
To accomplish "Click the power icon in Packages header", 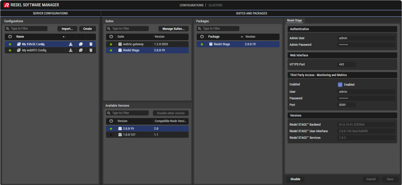I will coord(202,37).
